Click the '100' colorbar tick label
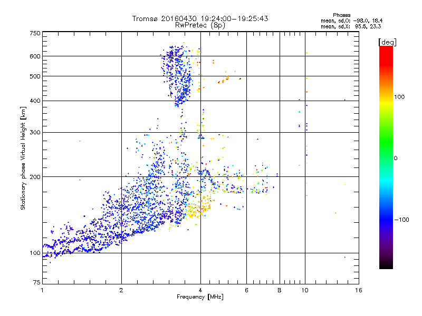Screen dimensions: 422x316 [399, 97]
